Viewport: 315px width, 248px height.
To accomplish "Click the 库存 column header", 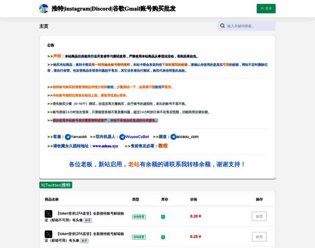I will pyautogui.click(x=165, y=200).
